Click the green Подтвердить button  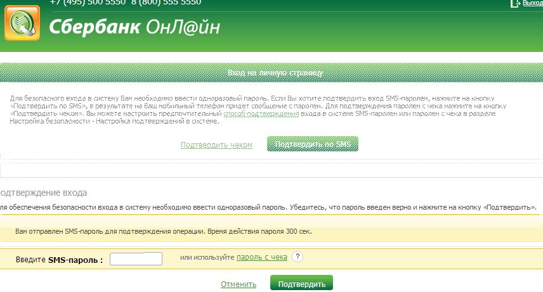301,282
